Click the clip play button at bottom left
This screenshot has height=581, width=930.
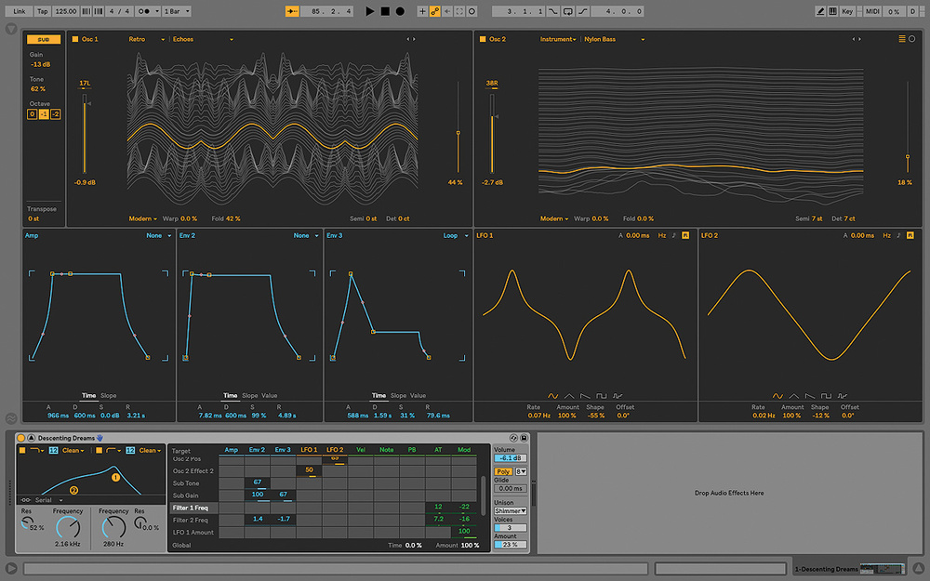coord(10,568)
